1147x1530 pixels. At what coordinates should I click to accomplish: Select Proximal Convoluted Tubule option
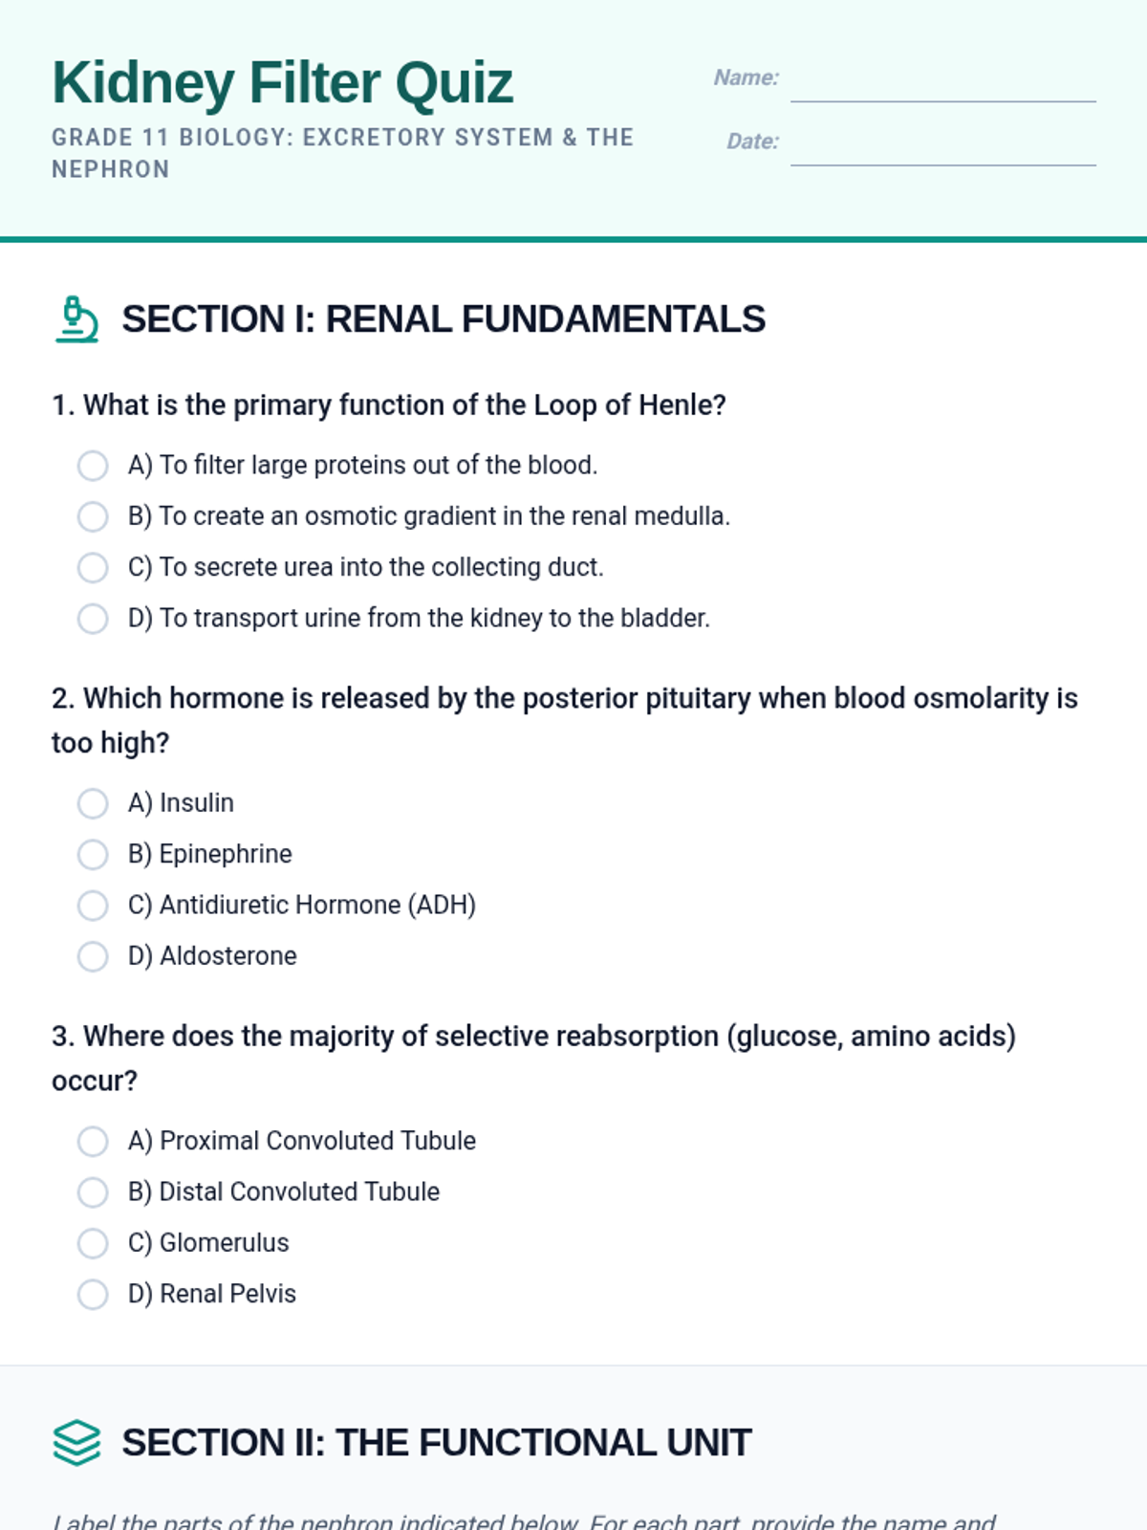point(93,1141)
